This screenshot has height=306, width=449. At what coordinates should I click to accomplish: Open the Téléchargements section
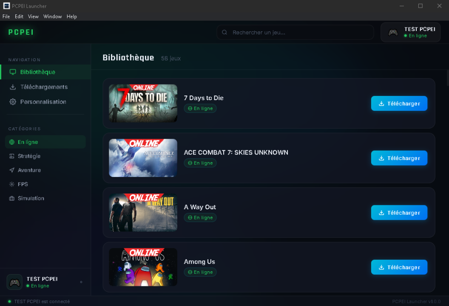point(46,87)
